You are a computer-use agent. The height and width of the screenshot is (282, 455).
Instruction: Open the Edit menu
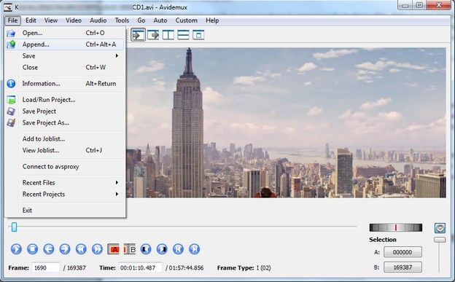coord(31,20)
